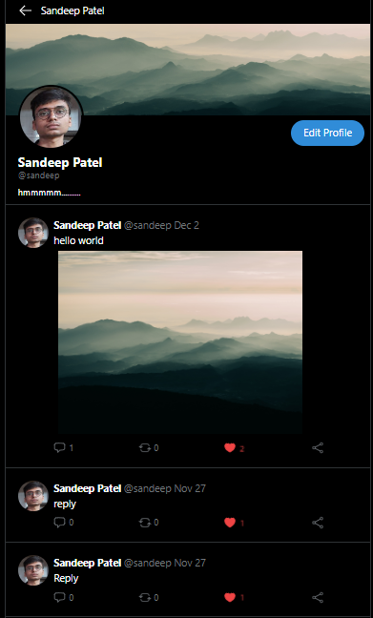The image size is (373, 618).
Task: Click @sandeep handle on the Reply post
Action: click(x=148, y=563)
